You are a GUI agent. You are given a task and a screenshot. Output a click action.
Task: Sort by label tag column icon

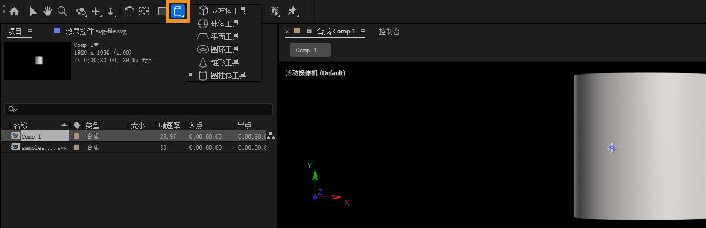click(76, 125)
